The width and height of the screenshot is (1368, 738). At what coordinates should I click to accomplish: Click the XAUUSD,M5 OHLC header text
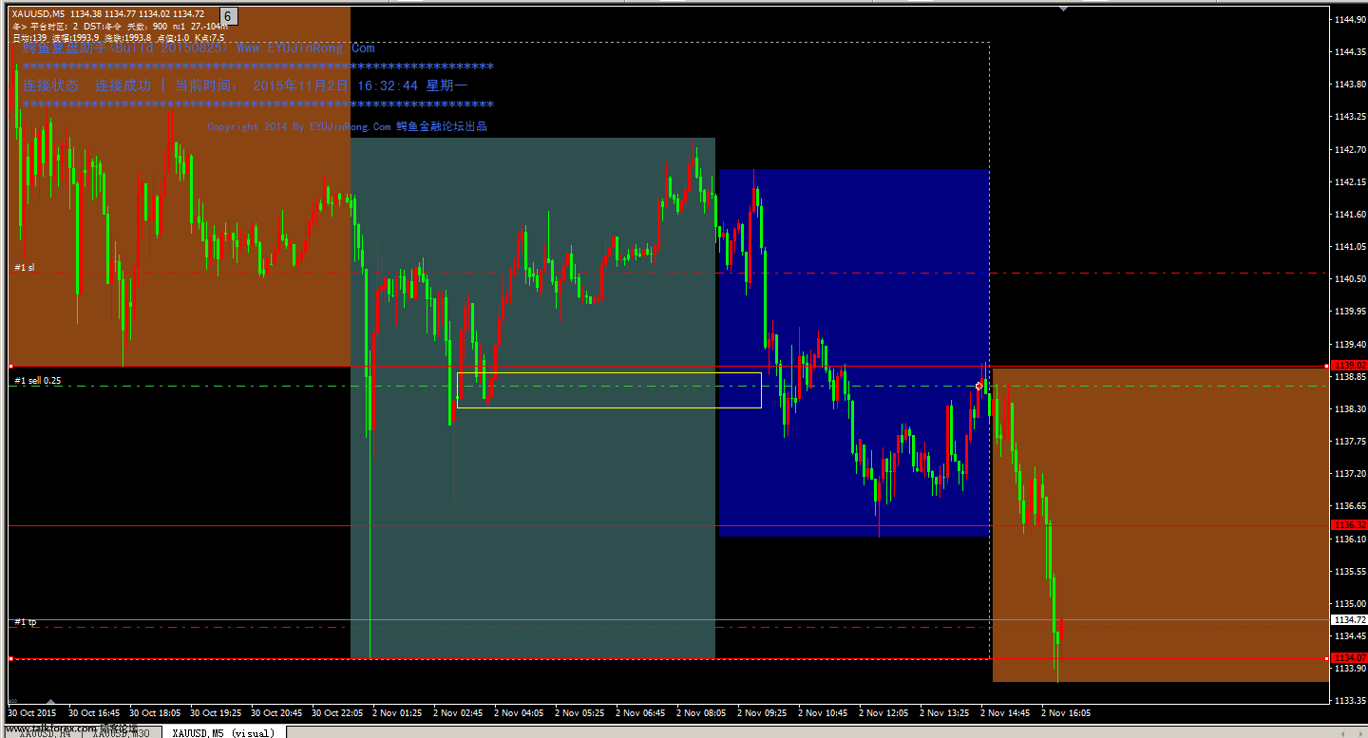click(x=108, y=13)
